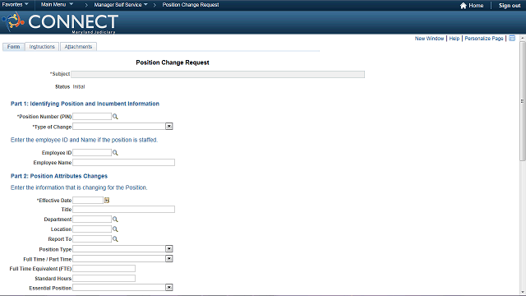The image size is (526, 296).
Task: Select Position Change Request breadcrumb
Action: point(191,5)
